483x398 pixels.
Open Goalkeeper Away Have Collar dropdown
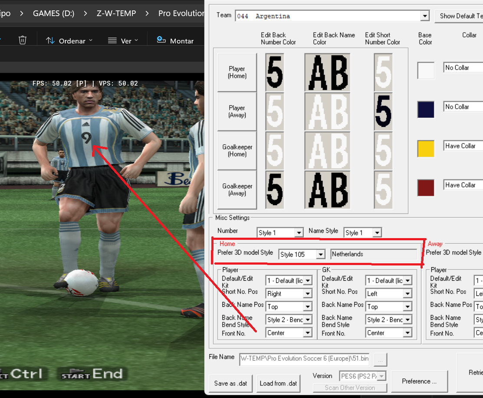tap(463, 185)
